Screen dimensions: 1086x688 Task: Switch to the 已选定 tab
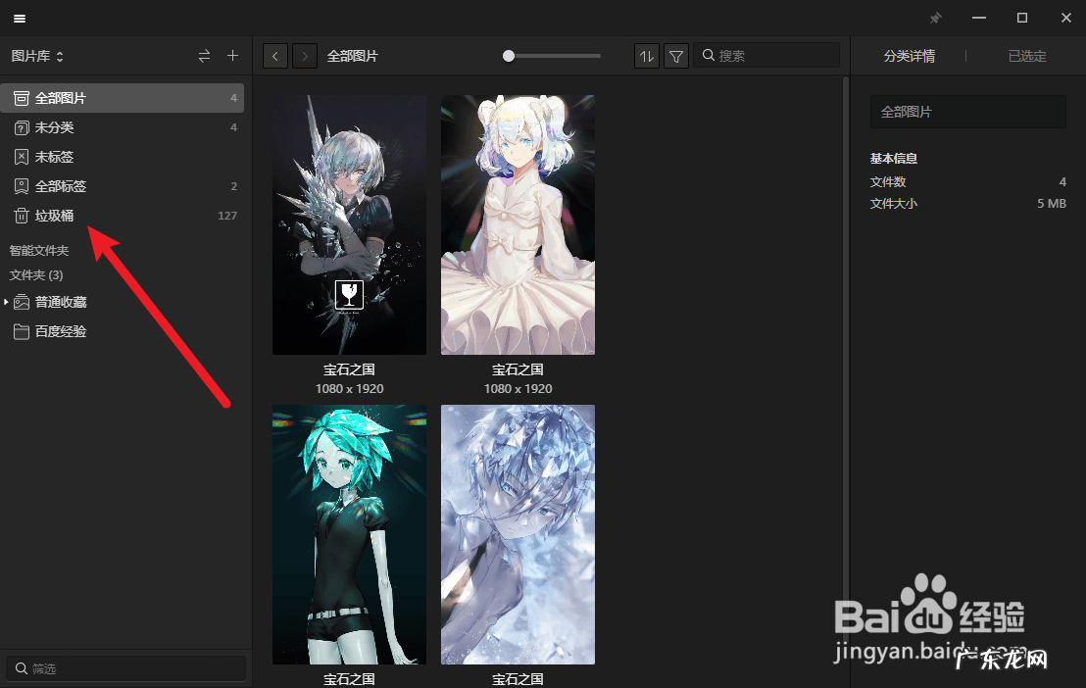coord(1026,56)
